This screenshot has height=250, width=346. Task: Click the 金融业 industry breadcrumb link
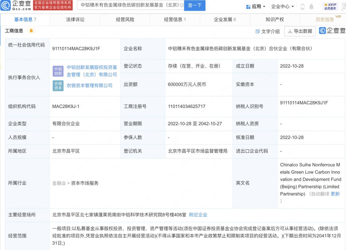pos(59,183)
